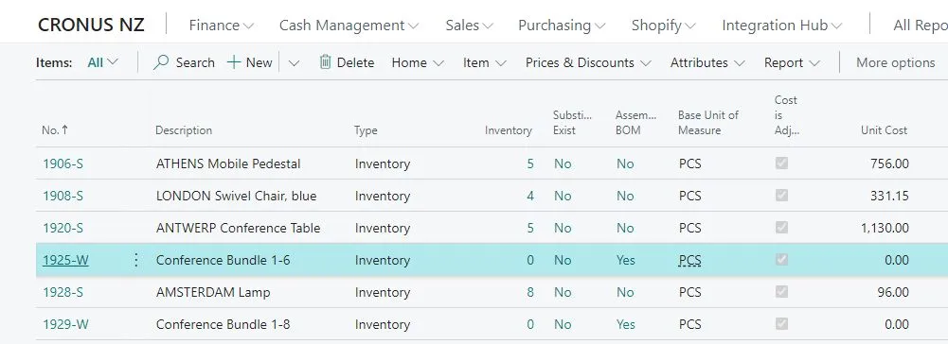Select ANTWERP Conference Table description
Image resolution: width=948 pixels, height=344 pixels.
point(239,228)
